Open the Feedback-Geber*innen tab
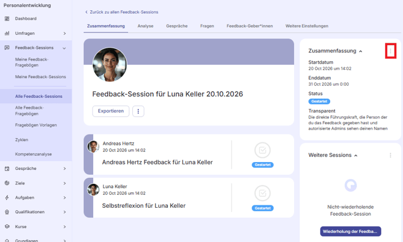The height and width of the screenshot is (242, 403). pos(250,26)
